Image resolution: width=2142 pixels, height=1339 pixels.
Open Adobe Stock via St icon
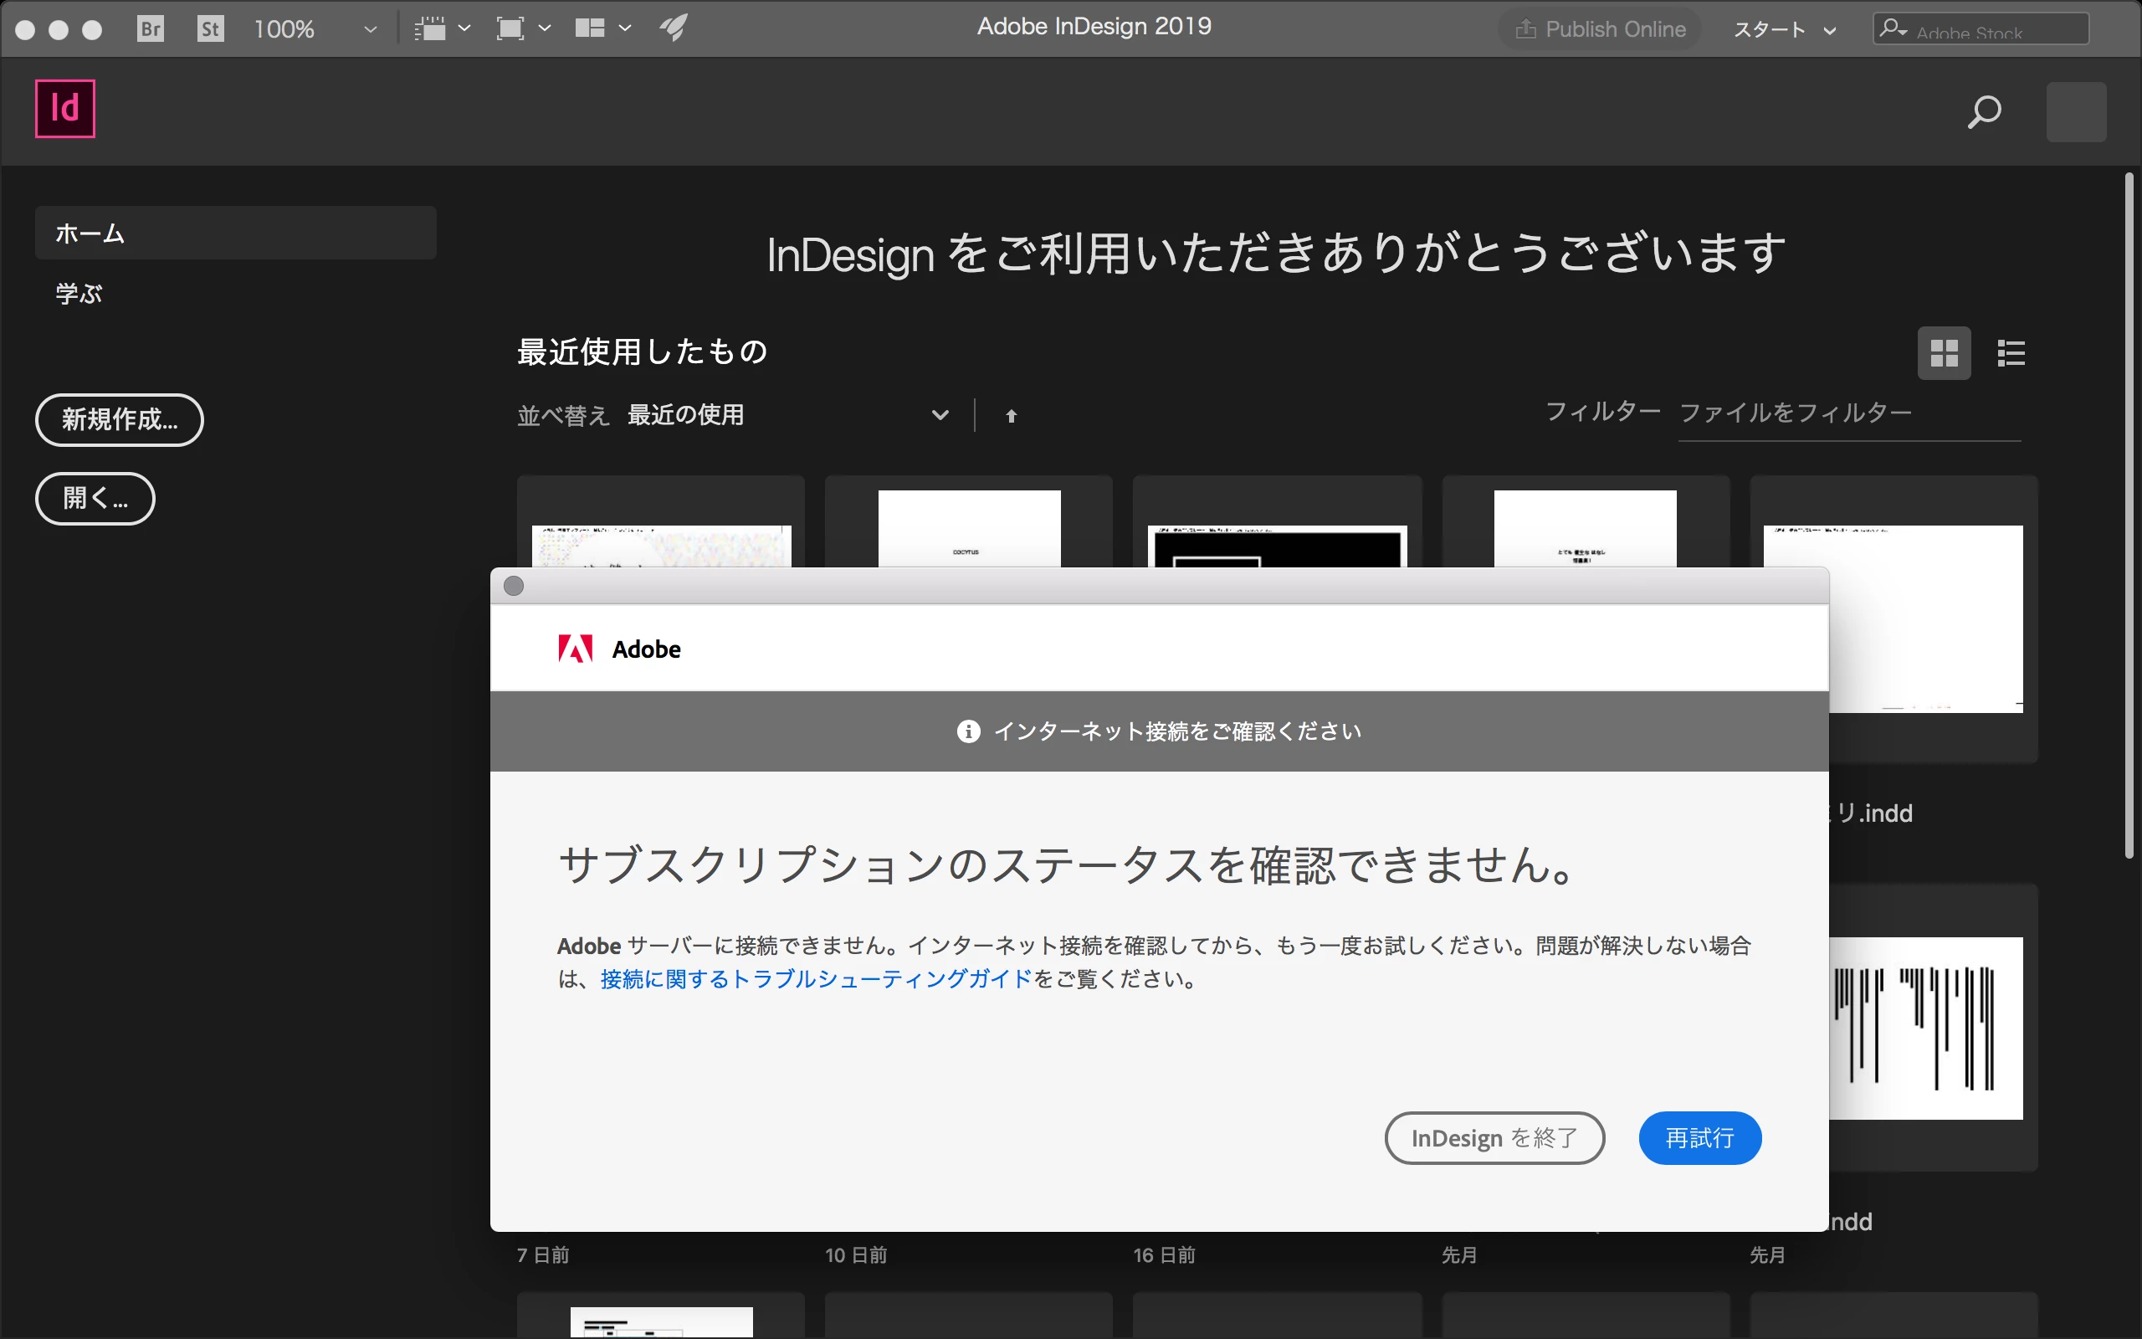(x=210, y=28)
